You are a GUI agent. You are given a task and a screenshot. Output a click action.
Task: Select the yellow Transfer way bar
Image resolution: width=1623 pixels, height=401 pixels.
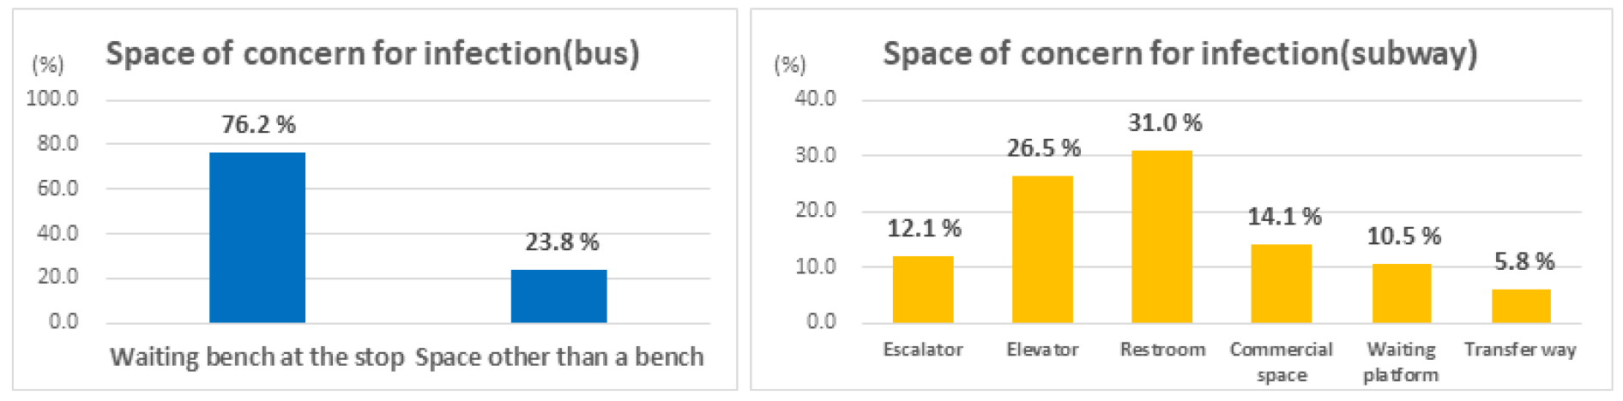(1521, 306)
